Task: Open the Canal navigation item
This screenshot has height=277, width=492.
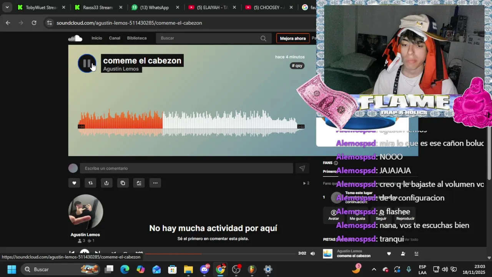Action: pos(115,38)
